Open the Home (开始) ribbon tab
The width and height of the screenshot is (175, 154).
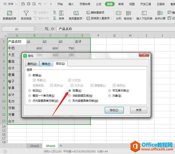60,4
